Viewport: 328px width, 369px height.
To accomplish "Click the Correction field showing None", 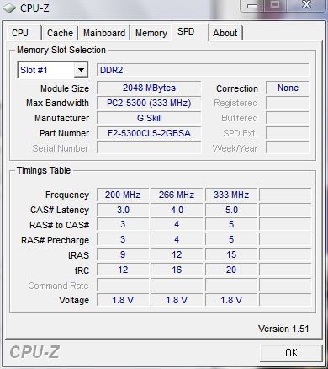I will pos(288,88).
